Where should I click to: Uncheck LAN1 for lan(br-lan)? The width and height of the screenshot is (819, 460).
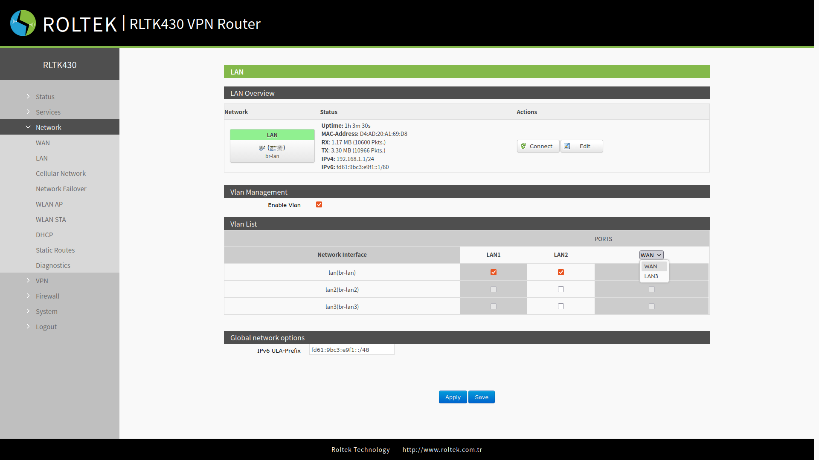click(x=494, y=272)
